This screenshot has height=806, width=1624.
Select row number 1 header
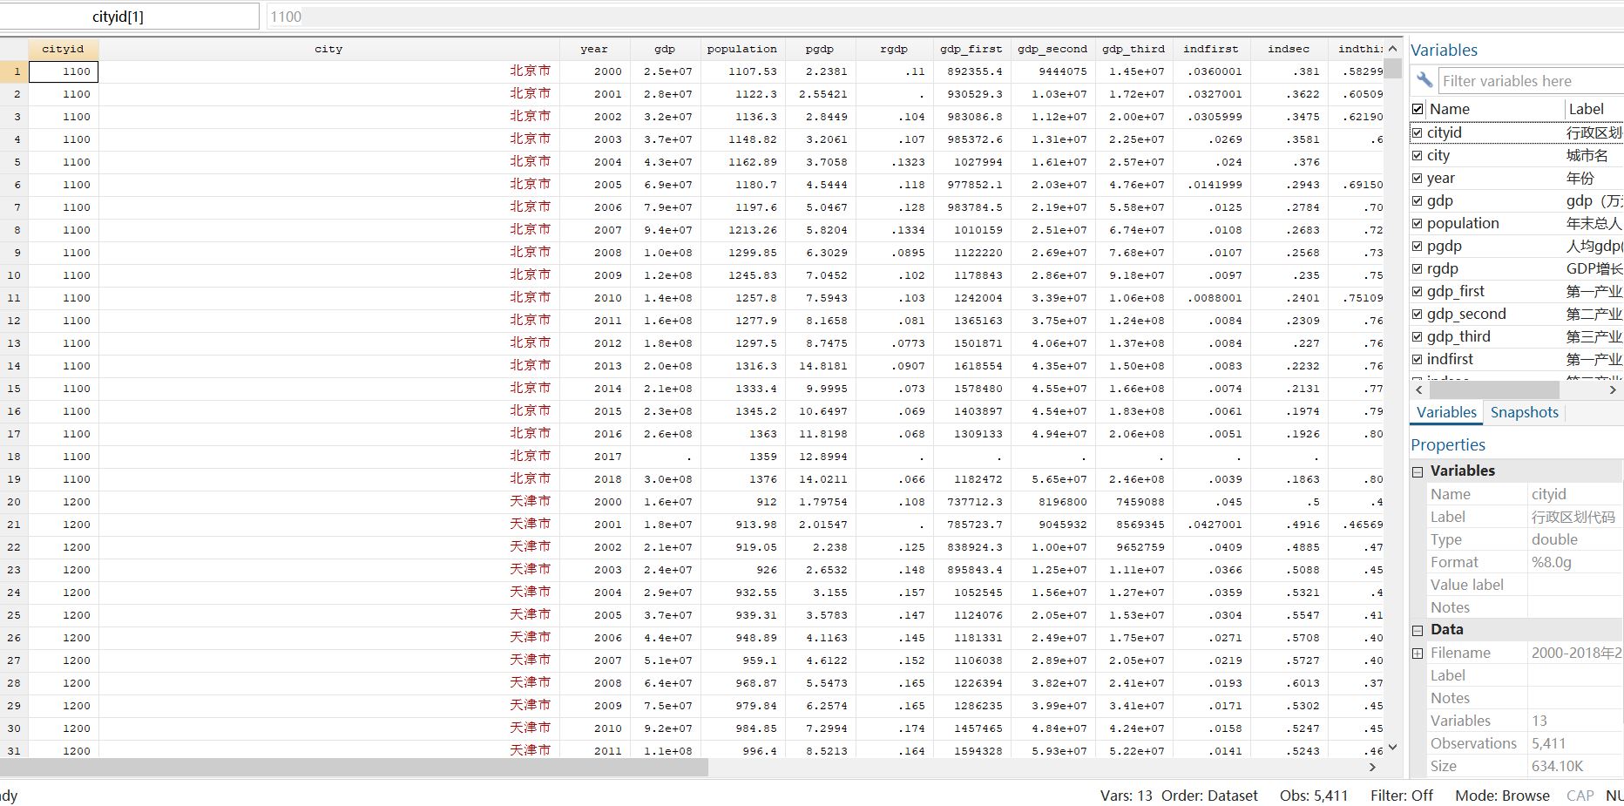click(15, 71)
